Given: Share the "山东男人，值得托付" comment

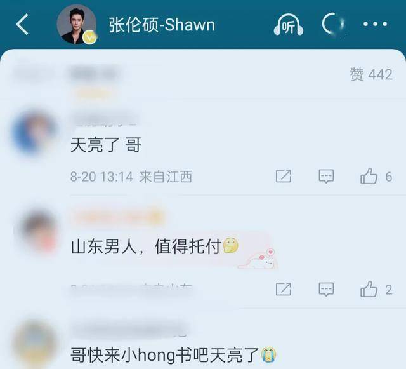Looking at the screenshot, I should [284, 289].
